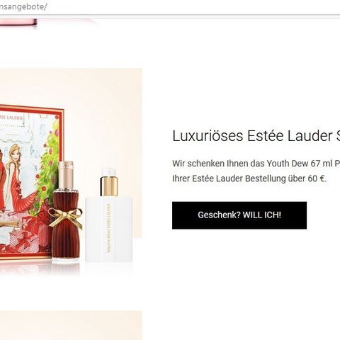
Task: Select the white Youth Dew body lotion bottle
Action: point(108,215)
